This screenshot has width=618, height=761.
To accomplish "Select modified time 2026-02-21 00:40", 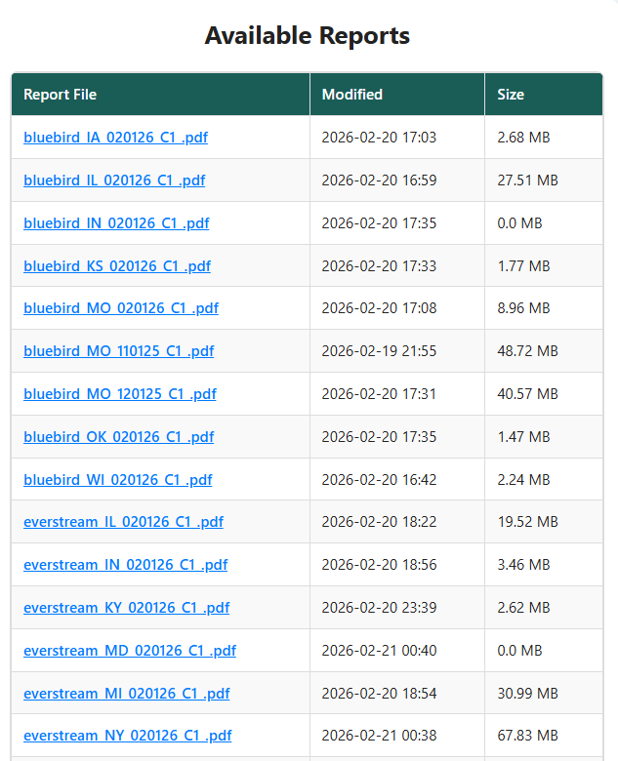I will (x=379, y=651).
